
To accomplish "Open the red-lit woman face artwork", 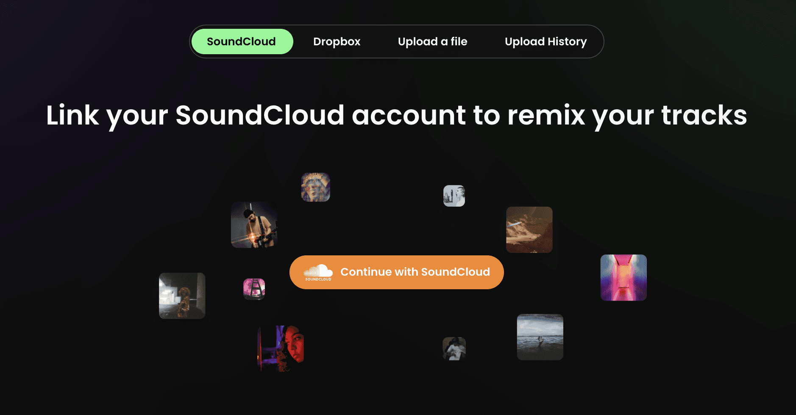I will tap(281, 348).
